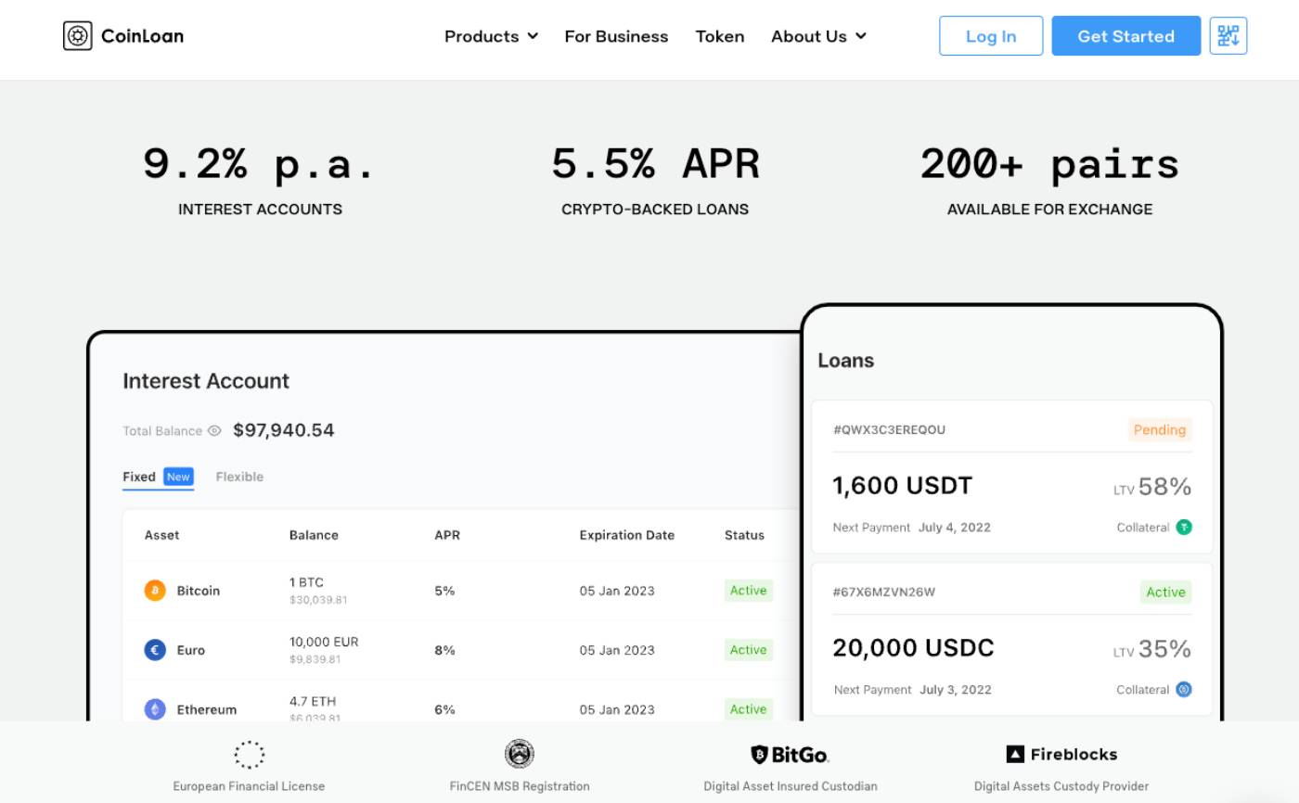Viewport: 1299px width, 803px height.
Task: Click Next Payment July 4, 2022
Action: [911, 527]
